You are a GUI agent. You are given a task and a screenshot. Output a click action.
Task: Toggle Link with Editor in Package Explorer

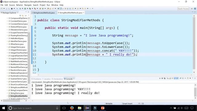click(23, 15)
